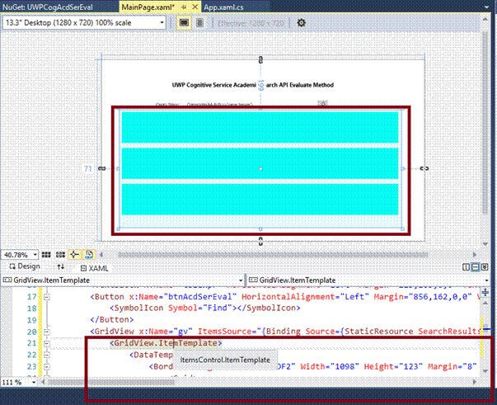This screenshot has width=497, height=405.
Task: Click the swap panes arrows icon
Action: pyautogui.click(x=60, y=267)
